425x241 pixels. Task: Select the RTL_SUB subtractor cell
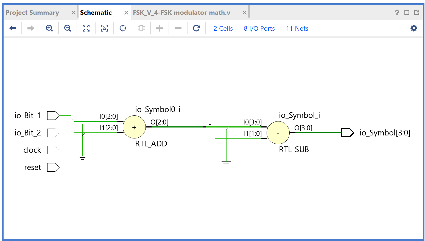pyautogui.click(x=278, y=133)
